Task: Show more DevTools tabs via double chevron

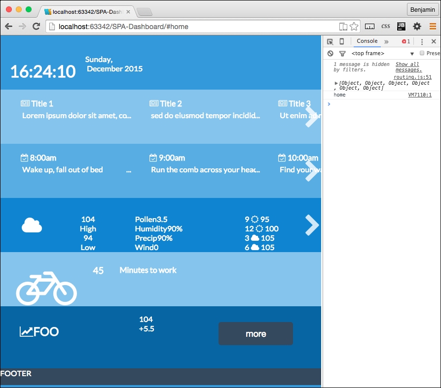Action: (386, 41)
